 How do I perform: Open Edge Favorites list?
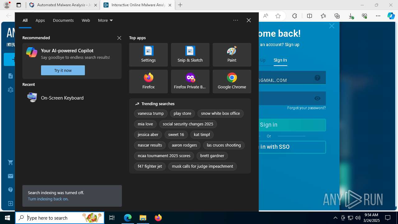tap(323, 16)
